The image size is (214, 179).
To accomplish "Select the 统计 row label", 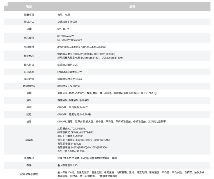I will tap(29, 122).
